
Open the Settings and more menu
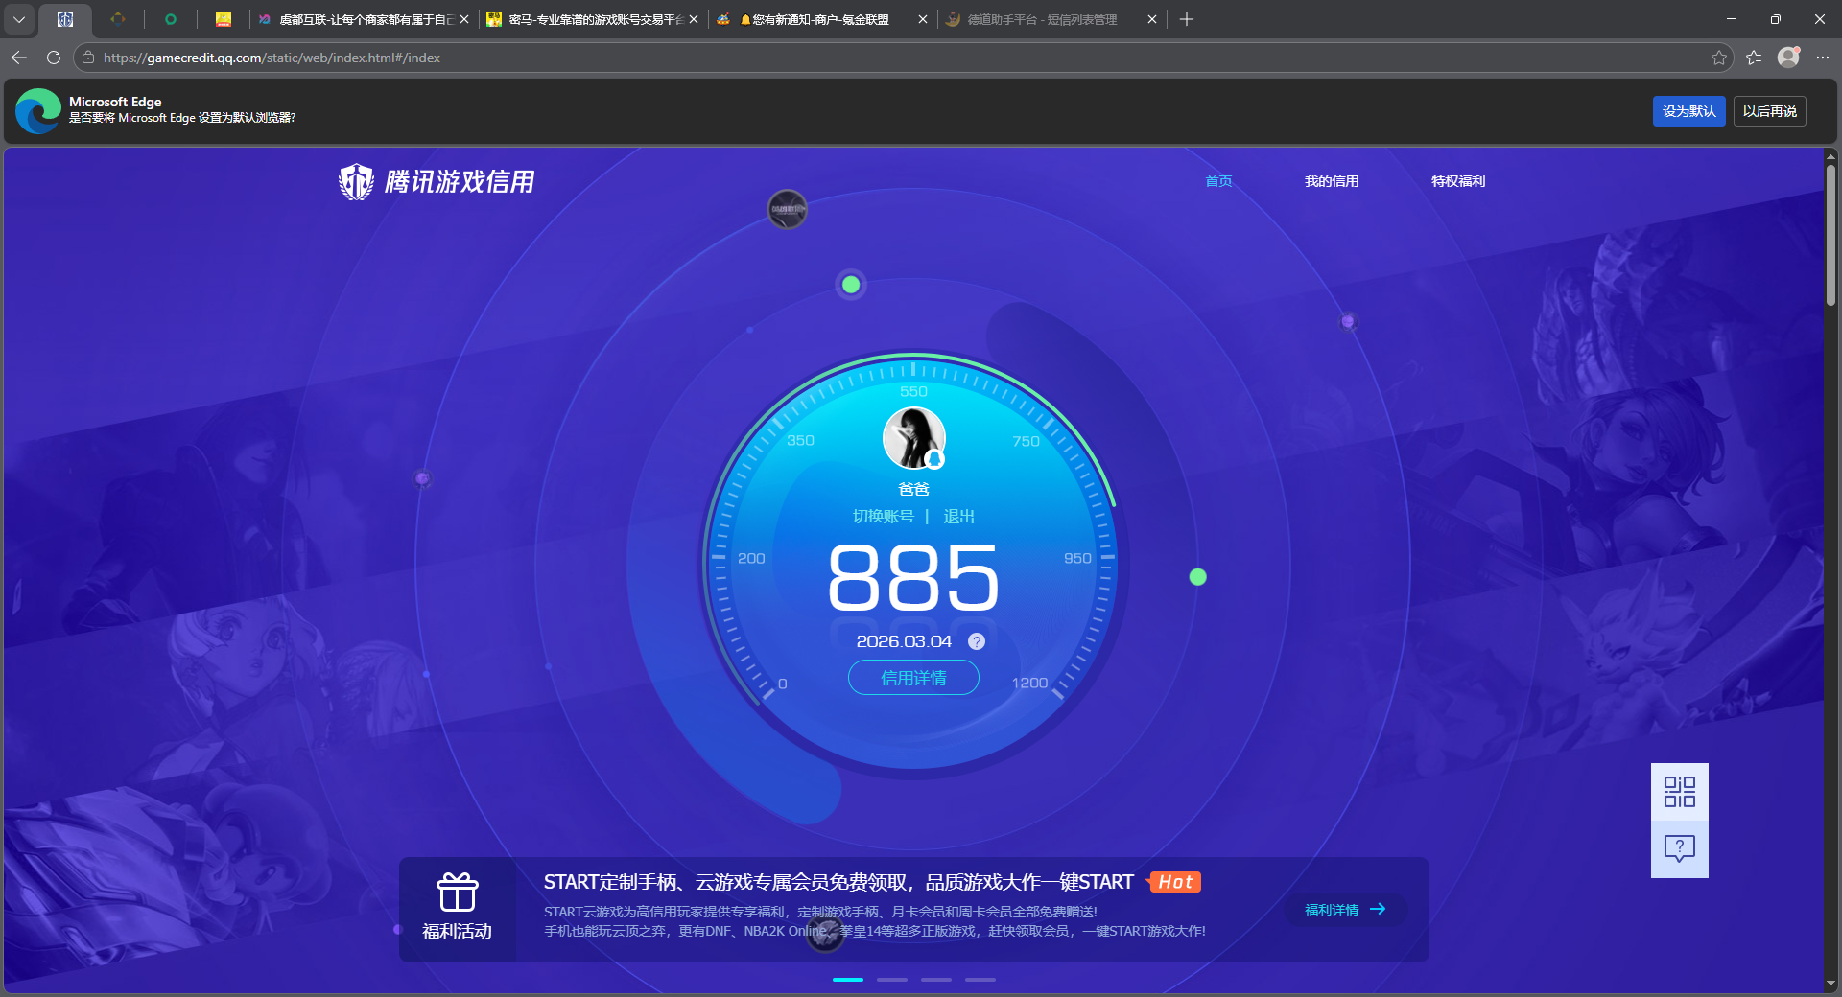[x=1824, y=58]
